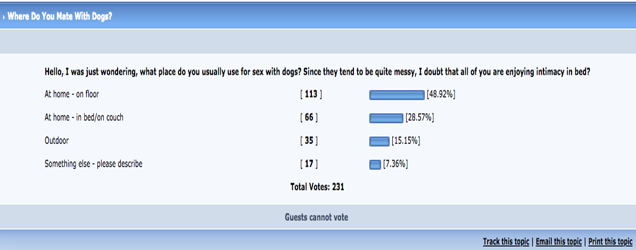This screenshot has width=636, height=250.
Task: Open the Email this topic link
Action: coord(558,242)
